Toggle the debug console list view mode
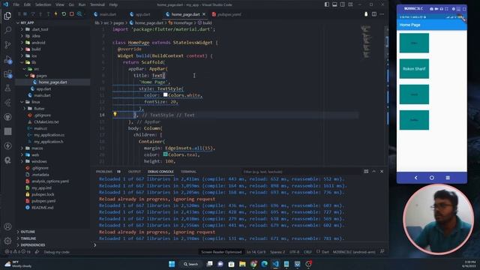The height and width of the screenshot is (270, 480). click(x=366, y=172)
